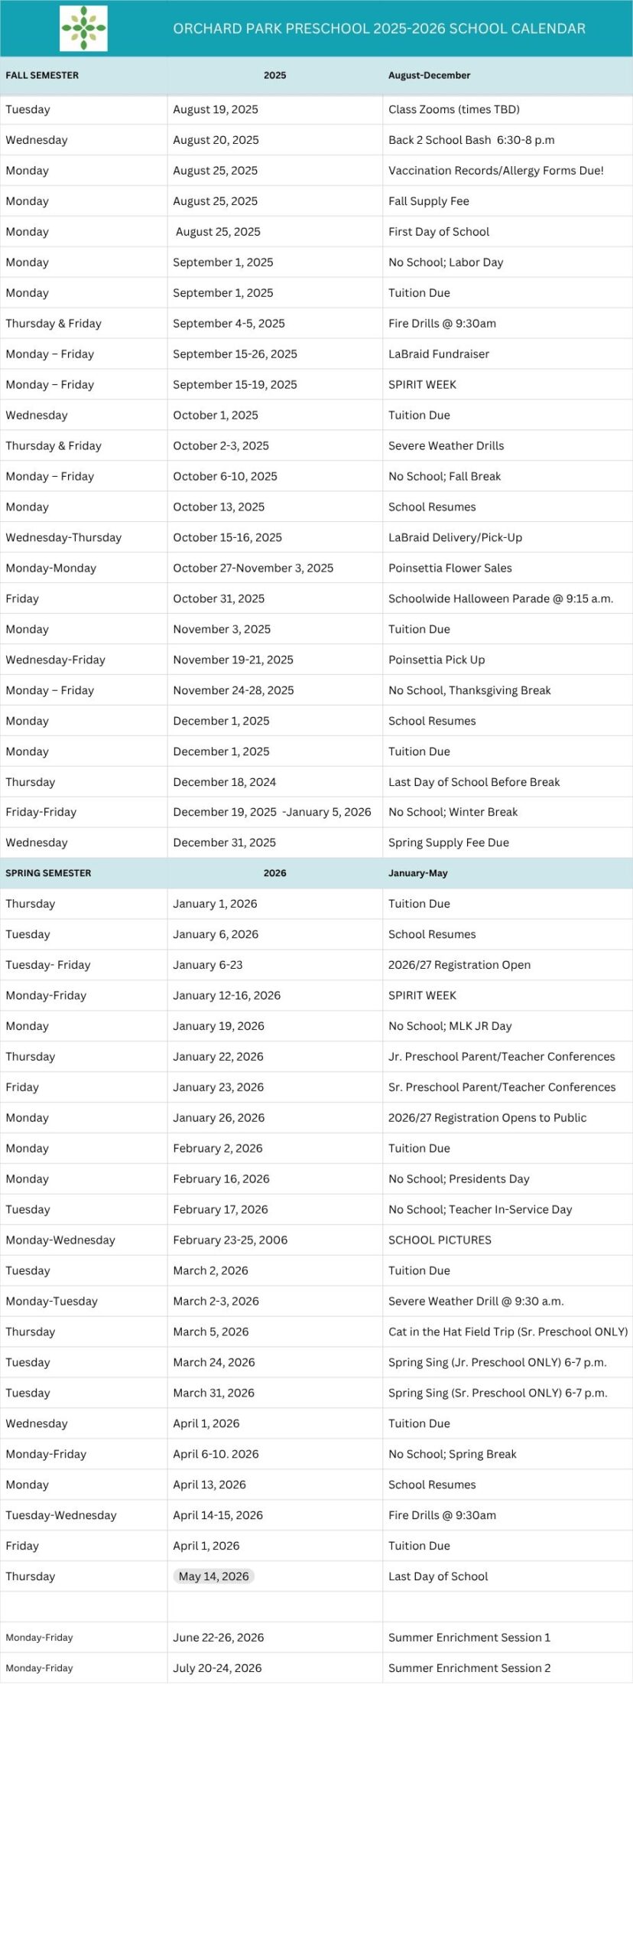The width and height of the screenshot is (633, 1959).
Task: Click the school calendar header title
Action: coord(378,29)
